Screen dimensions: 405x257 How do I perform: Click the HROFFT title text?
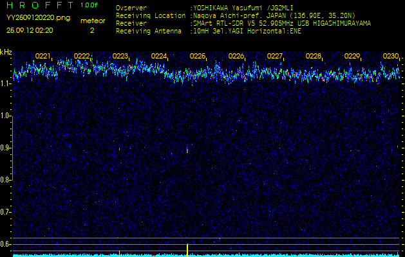39,5
